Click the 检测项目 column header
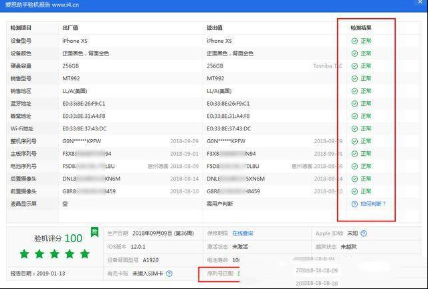428x289 pixels. [x=21, y=28]
